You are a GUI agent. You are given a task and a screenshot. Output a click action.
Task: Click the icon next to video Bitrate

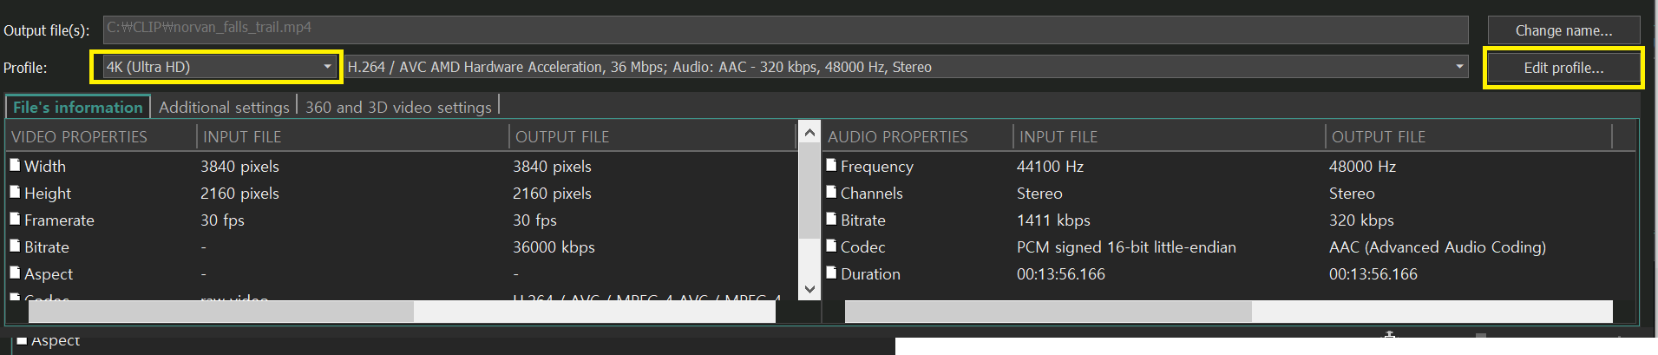15,246
